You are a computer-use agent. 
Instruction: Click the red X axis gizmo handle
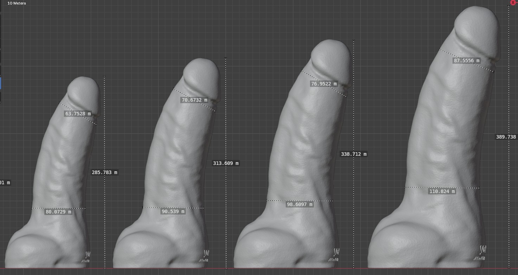[513, 2]
